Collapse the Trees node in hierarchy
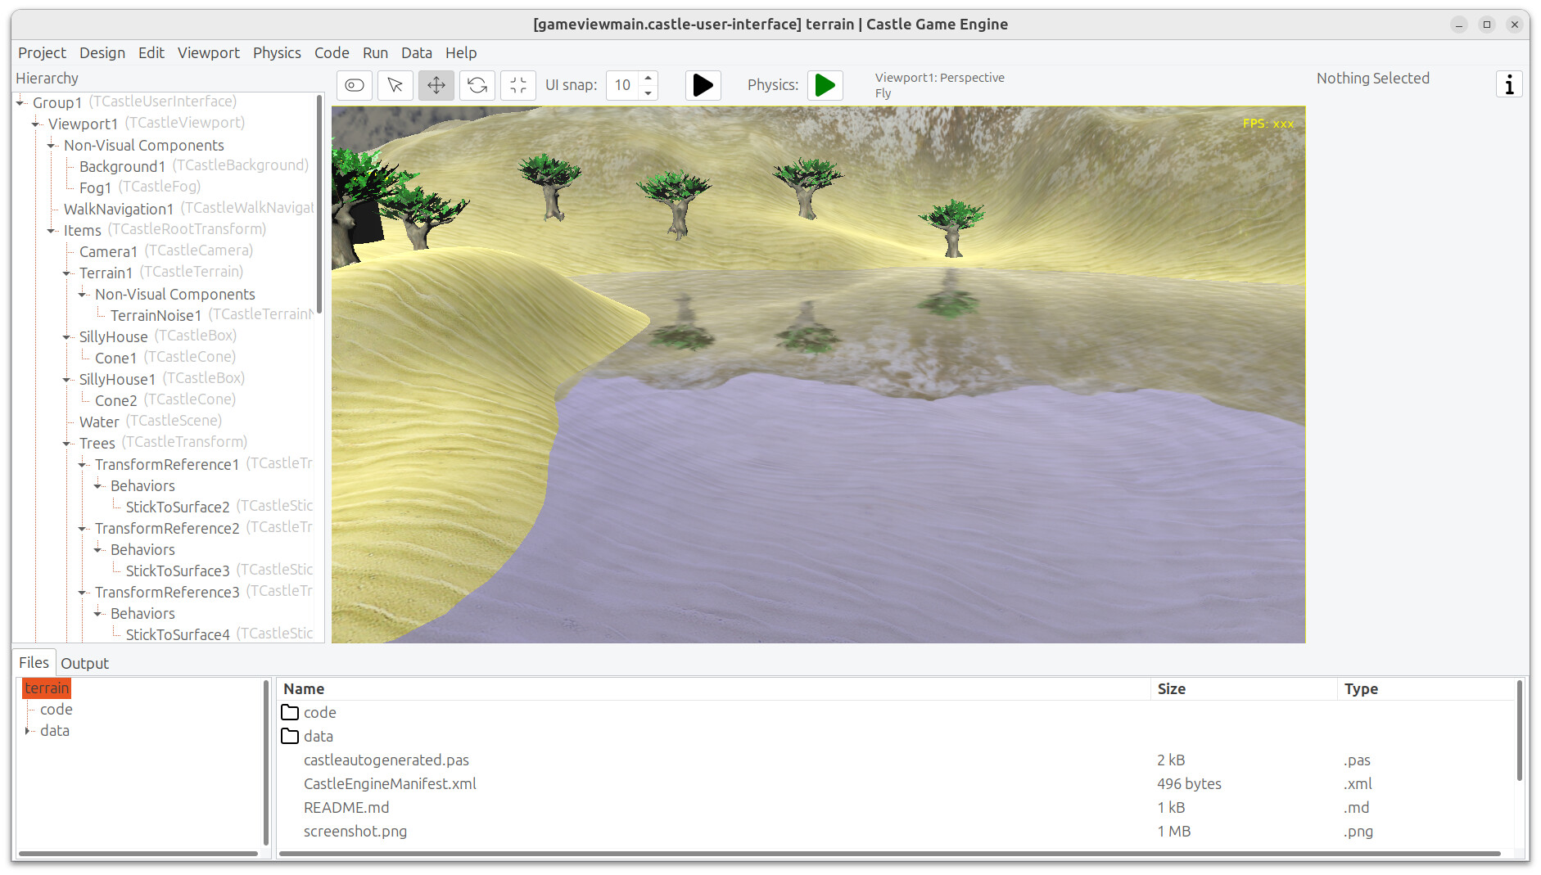Image resolution: width=1541 pixels, height=875 pixels. [67, 444]
